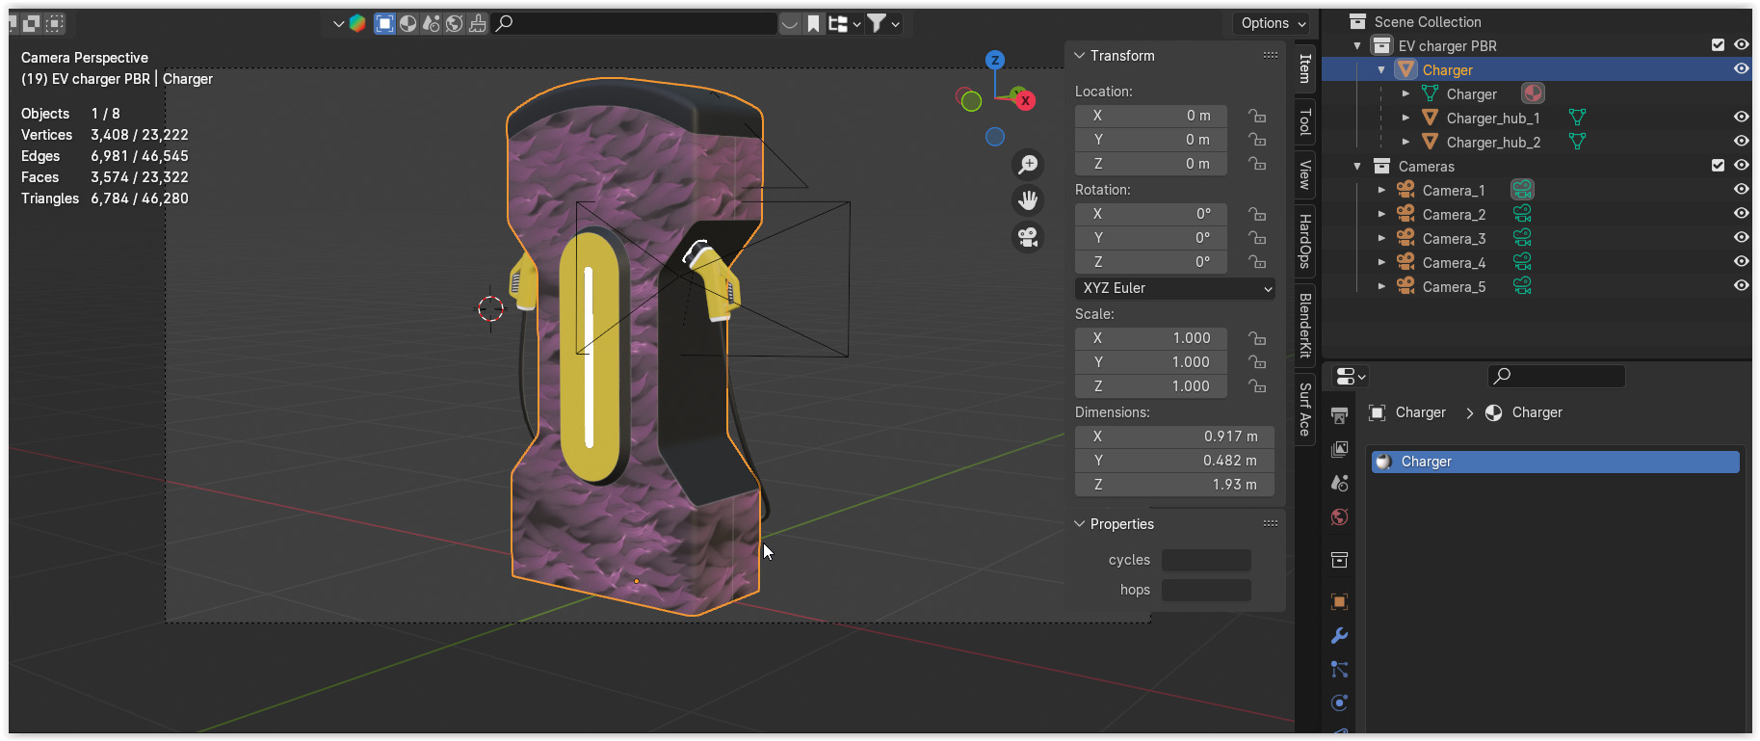Screen dimensions: 1760x741
Task: Click the pan hand gizmo in viewport
Action: [x=1029, y=200]
